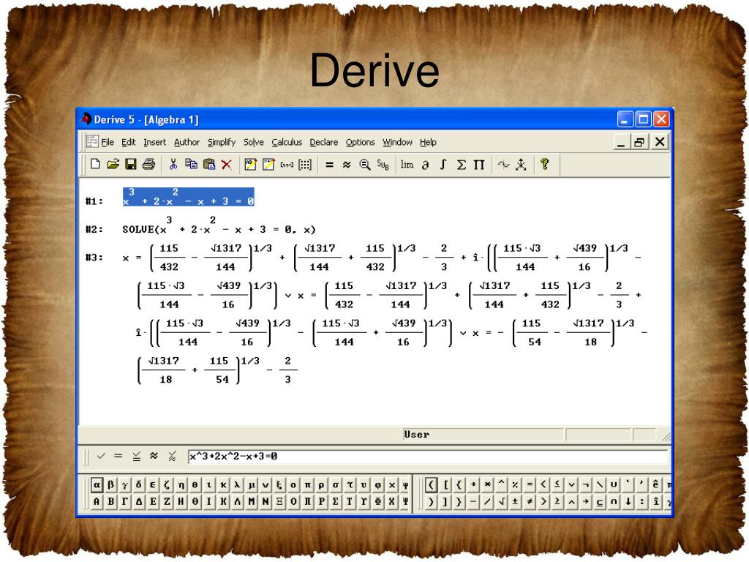Insert the less-than-or-equal symbol
The height and width of the screenshot is (562, 749).
click(x=557, y=485)
